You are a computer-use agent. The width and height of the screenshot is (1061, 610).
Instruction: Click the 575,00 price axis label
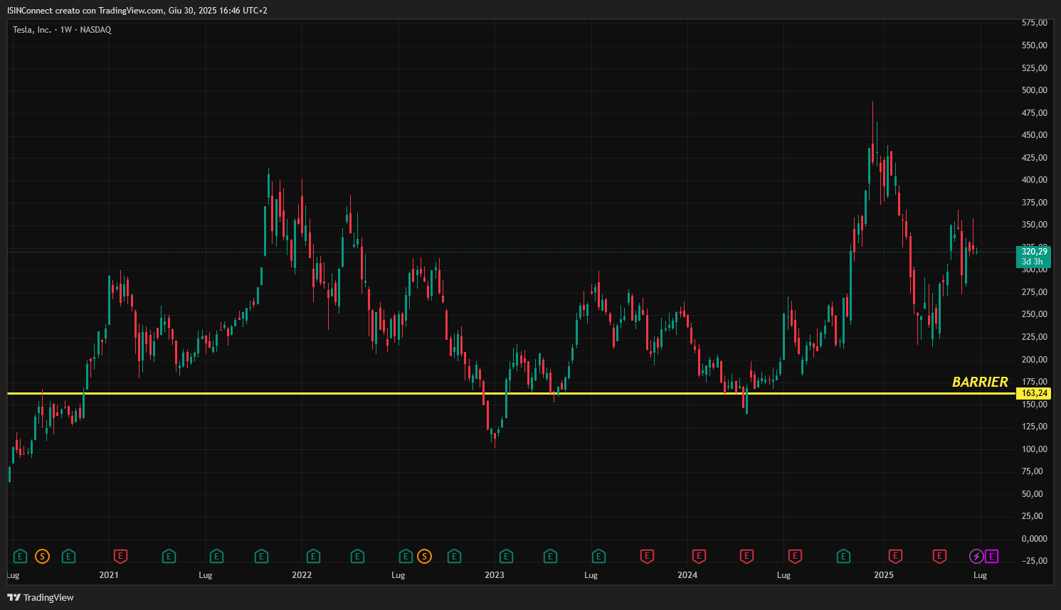1035,23
